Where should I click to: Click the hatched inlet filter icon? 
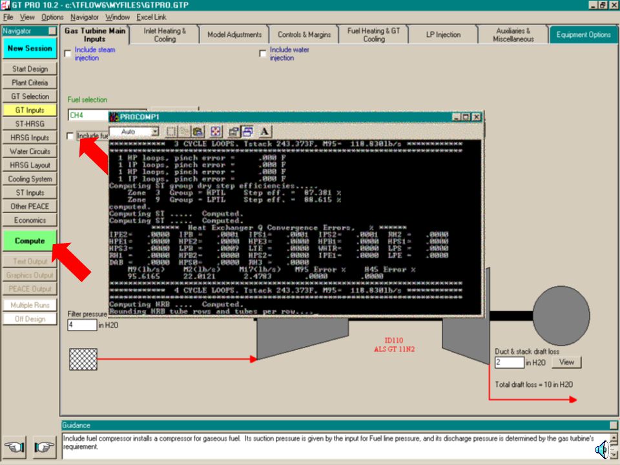83,359
